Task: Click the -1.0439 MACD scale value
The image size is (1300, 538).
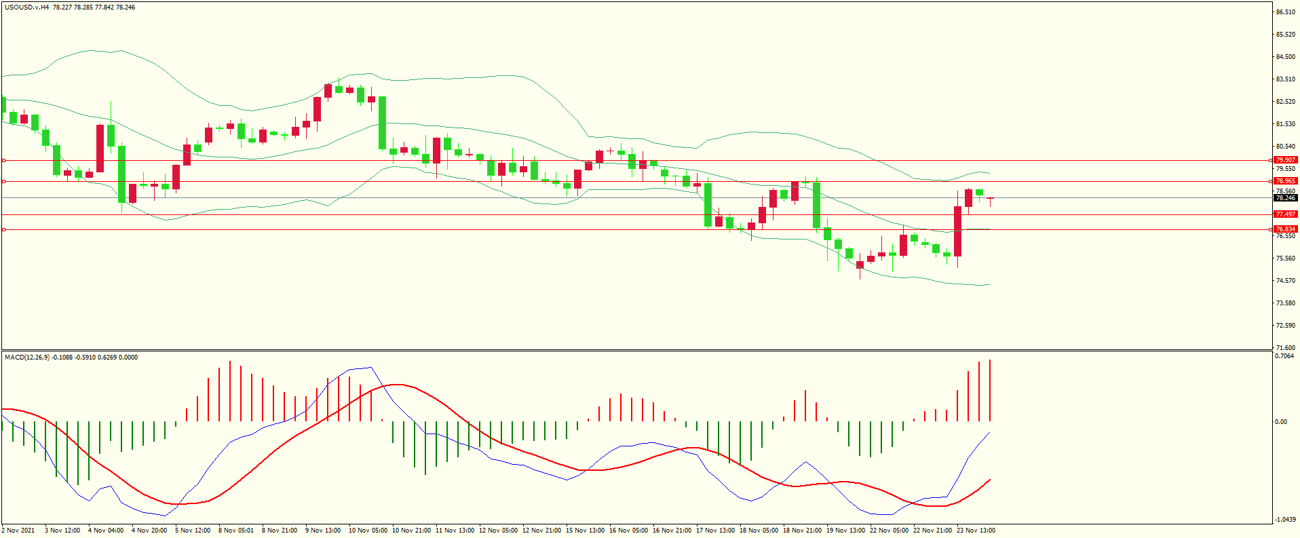Action: point(1284,520)
